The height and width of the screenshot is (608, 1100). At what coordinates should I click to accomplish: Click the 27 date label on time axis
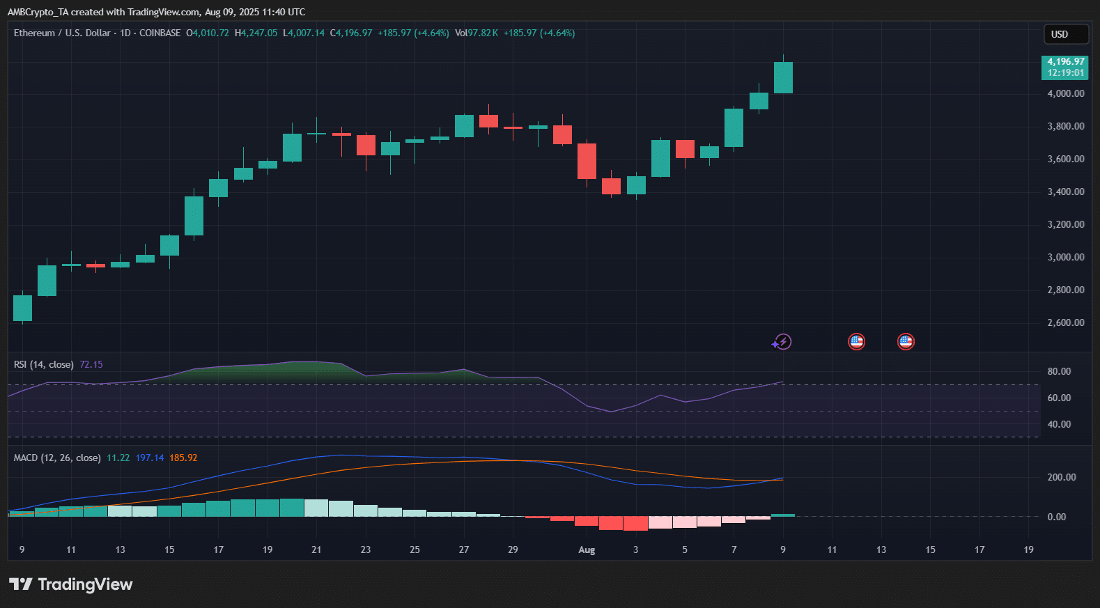pos(464,550)
